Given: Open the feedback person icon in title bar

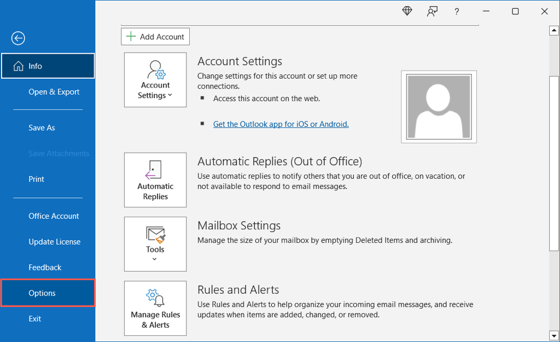Looking at the screenshot, I should [x=432, y=11].
